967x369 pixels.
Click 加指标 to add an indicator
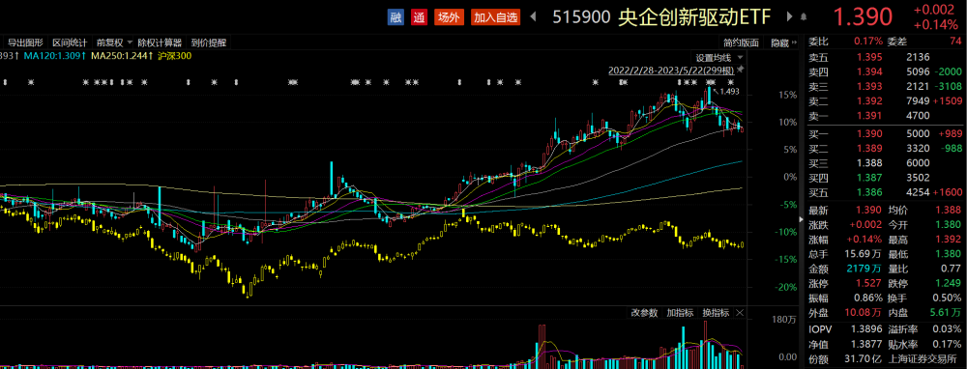[x=680, y=313]
